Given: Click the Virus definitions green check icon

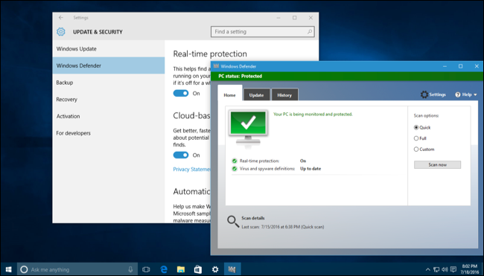Looking at the screenshot, I should 235,169.
